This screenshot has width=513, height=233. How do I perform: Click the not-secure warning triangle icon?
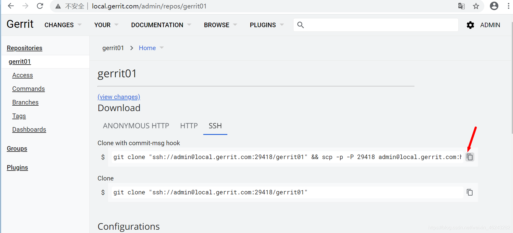click(x=58, y=6)
